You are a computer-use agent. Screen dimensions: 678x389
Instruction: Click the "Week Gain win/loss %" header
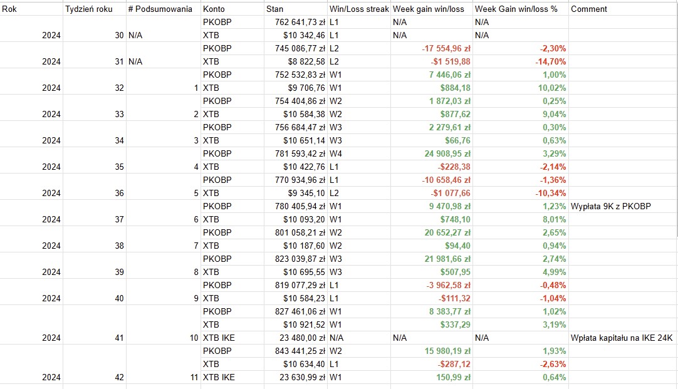click(x=520, y=9)
